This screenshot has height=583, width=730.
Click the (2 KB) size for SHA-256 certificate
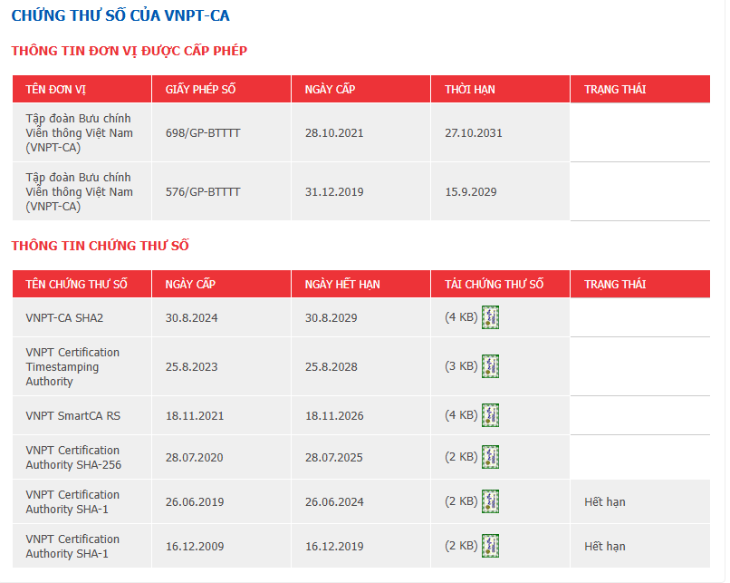[461, 457]
